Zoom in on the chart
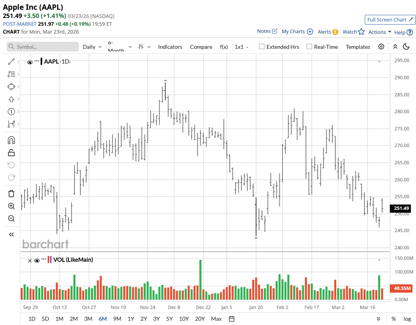Image resolution: width=416 pixels, height=325 pixels. [11, 206]
